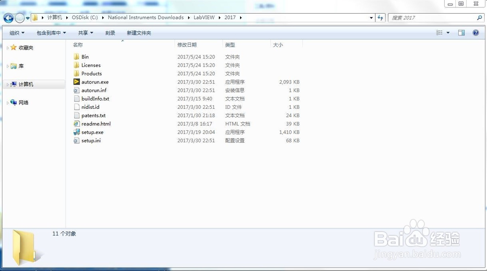Select the Products folder icon
The height and width of the screenshot is (271, 487).
tap(76, 73)
